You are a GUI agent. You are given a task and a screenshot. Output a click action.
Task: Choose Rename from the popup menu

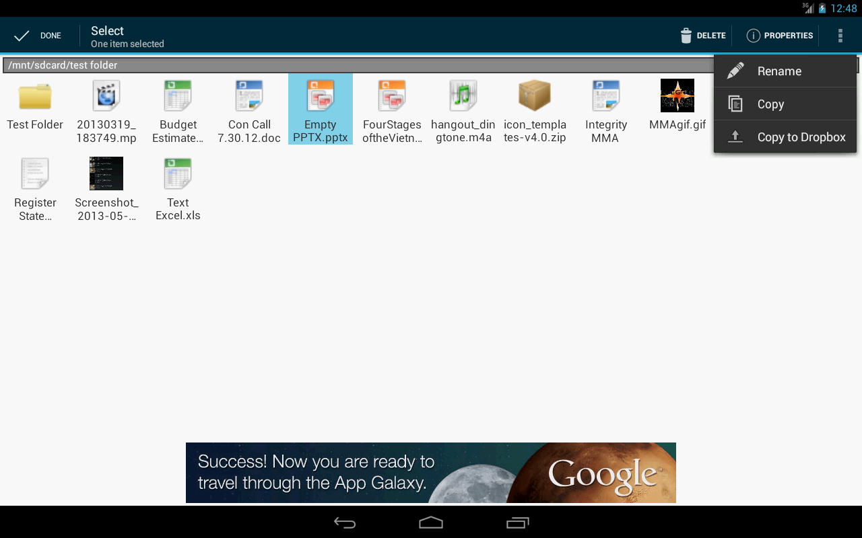point(785,71)
